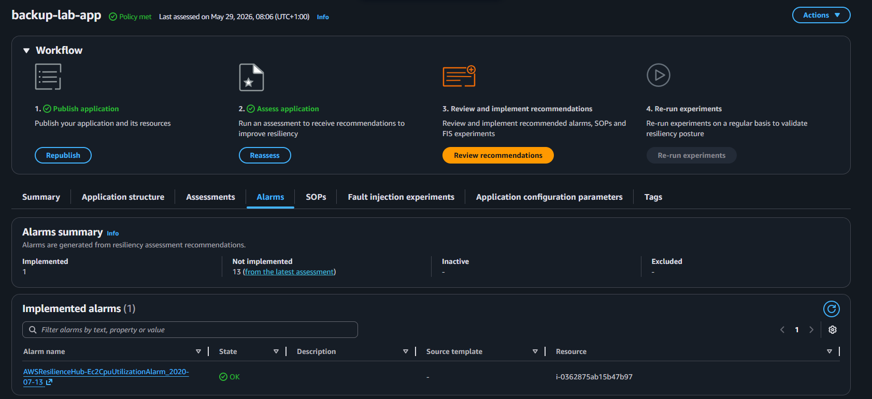The image size is (872, 399).
Task: Open AWSResilienceHub-Ec2CpuUtilizationAlarm link
Action: point(106,377)
